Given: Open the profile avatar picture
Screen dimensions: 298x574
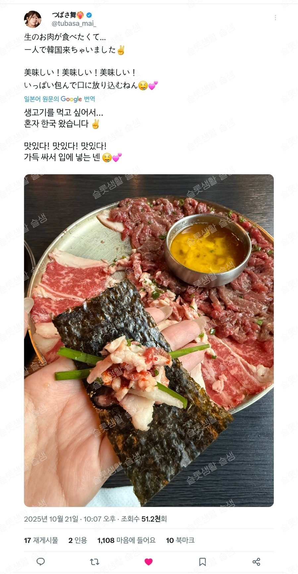Looking at the screenshot, I should [x=33, y=19].
